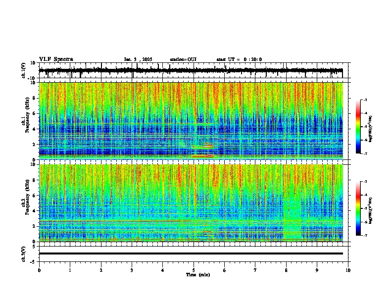Click the ch.2 colorbar log(PSD) label
Viewport: 392px width, 303px height.
pos(370,211)
